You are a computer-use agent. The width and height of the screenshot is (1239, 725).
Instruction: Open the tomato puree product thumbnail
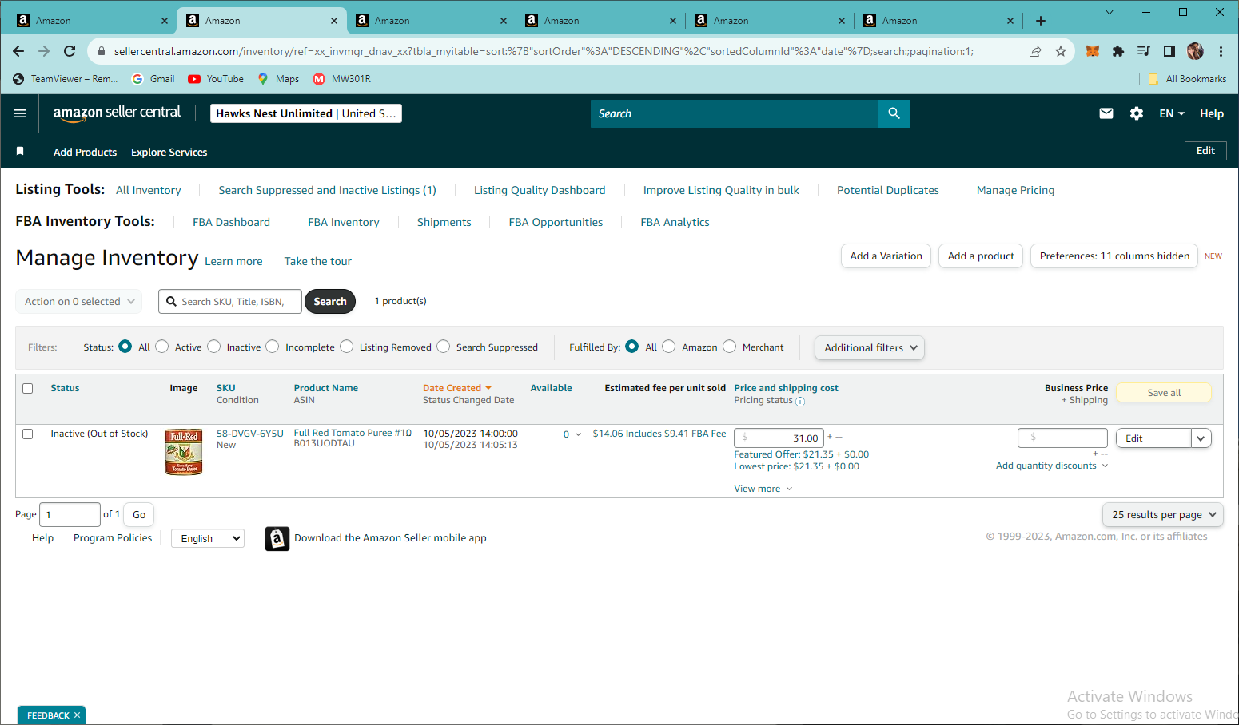184,452
